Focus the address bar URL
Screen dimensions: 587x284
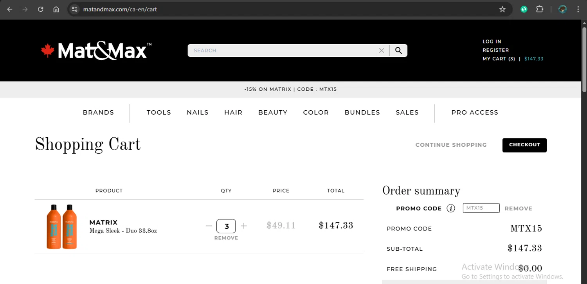tap(120, 9)
